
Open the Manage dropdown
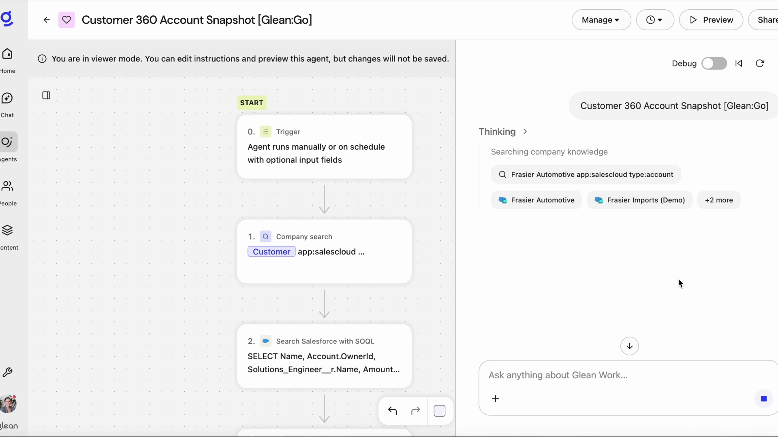click(601, 20)
